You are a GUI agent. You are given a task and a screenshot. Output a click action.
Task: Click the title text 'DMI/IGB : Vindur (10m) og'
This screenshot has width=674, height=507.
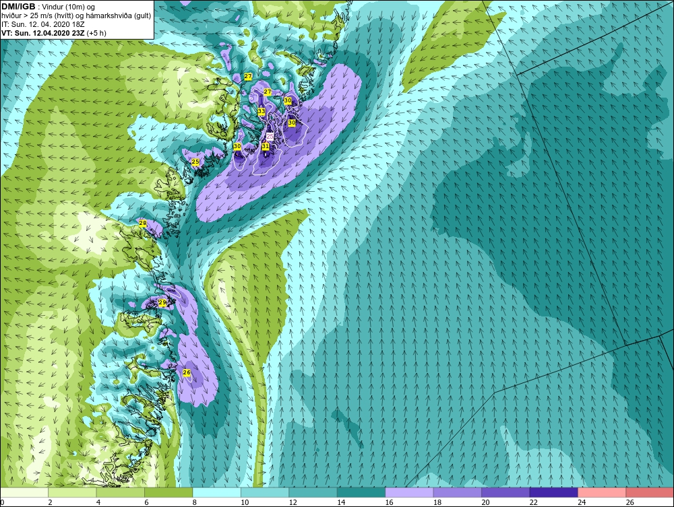(49, 7)
